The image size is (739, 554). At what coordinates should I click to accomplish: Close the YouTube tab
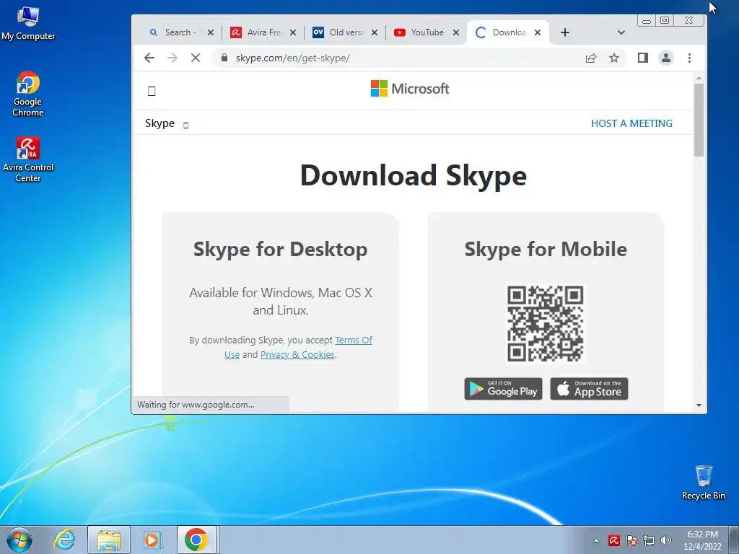pyautogui.click(x=456, y=32)
